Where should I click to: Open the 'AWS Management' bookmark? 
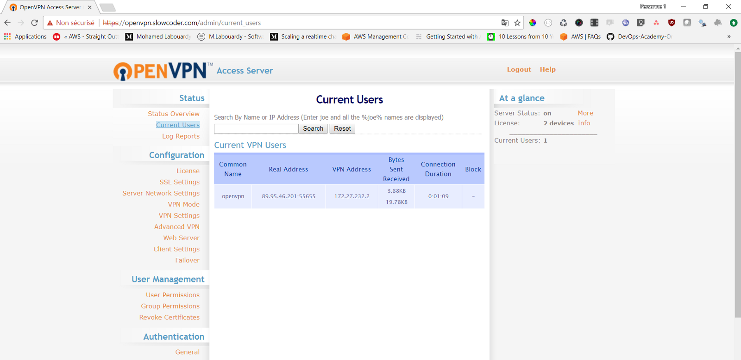[376, 37]
